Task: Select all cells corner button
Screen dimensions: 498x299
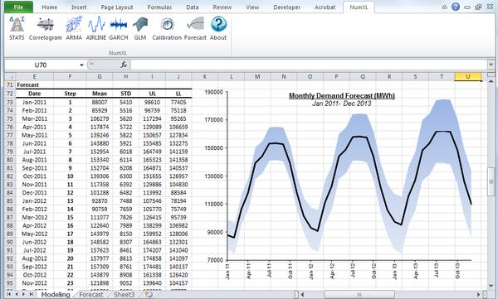Action: pyautogui.click(x=10, y=76)
